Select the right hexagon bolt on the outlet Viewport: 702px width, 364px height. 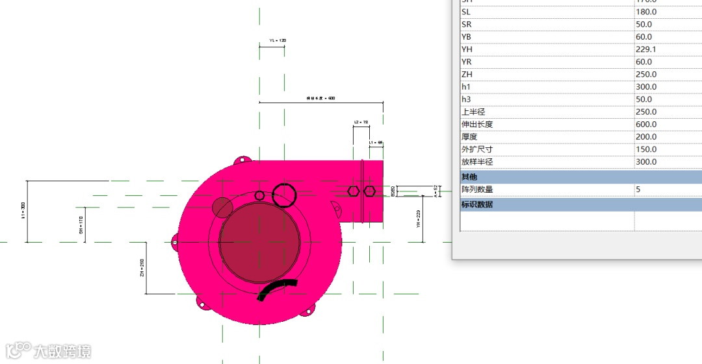click(x=369, y=191)
